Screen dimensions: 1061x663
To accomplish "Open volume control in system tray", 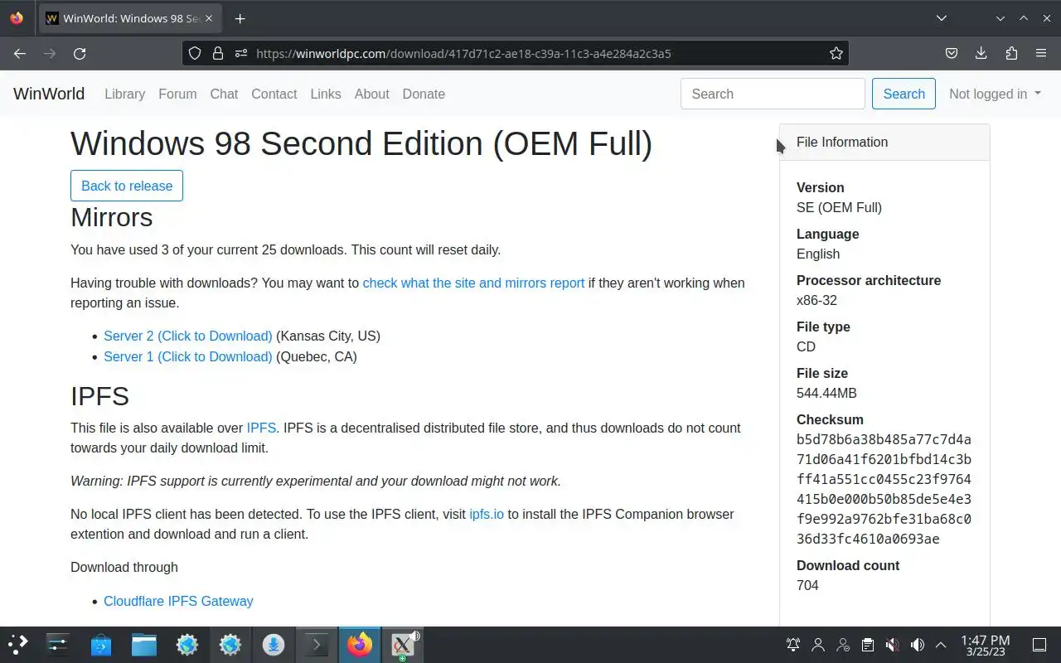I will (x=917, y=645).
